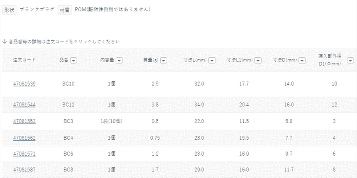Open order code 47081553 details

pyautogui.click(x=24, y=121)
